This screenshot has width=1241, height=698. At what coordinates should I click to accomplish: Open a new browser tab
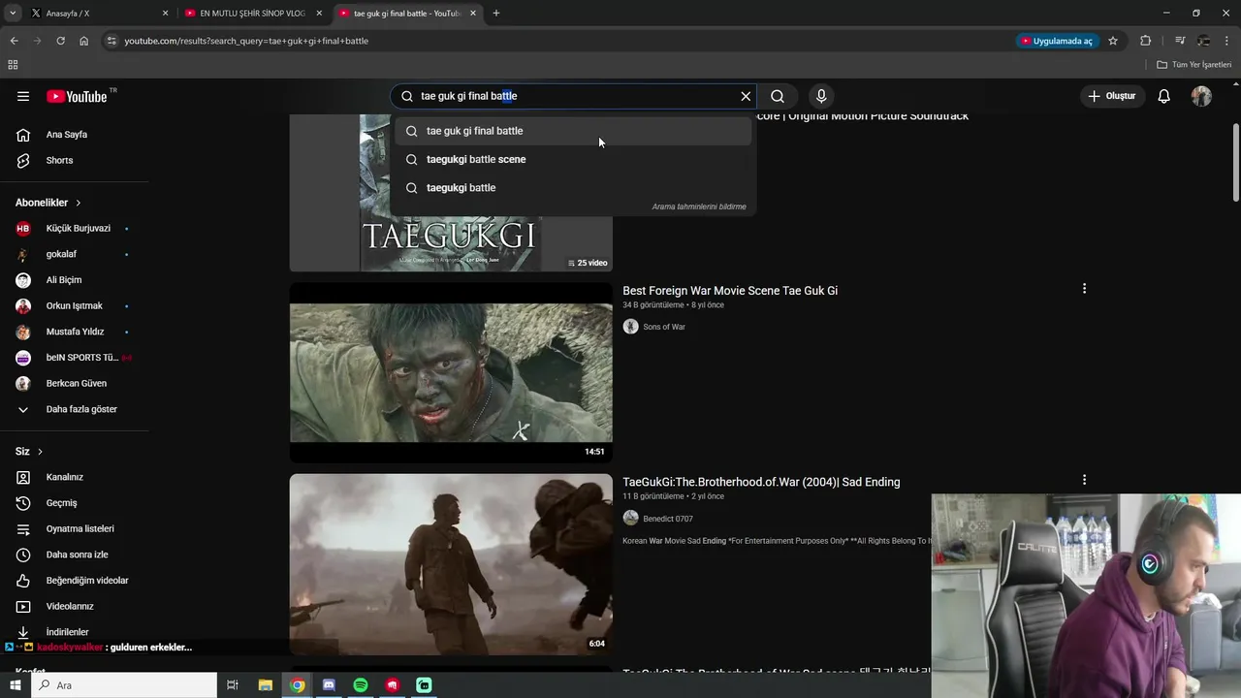[496, 14]
